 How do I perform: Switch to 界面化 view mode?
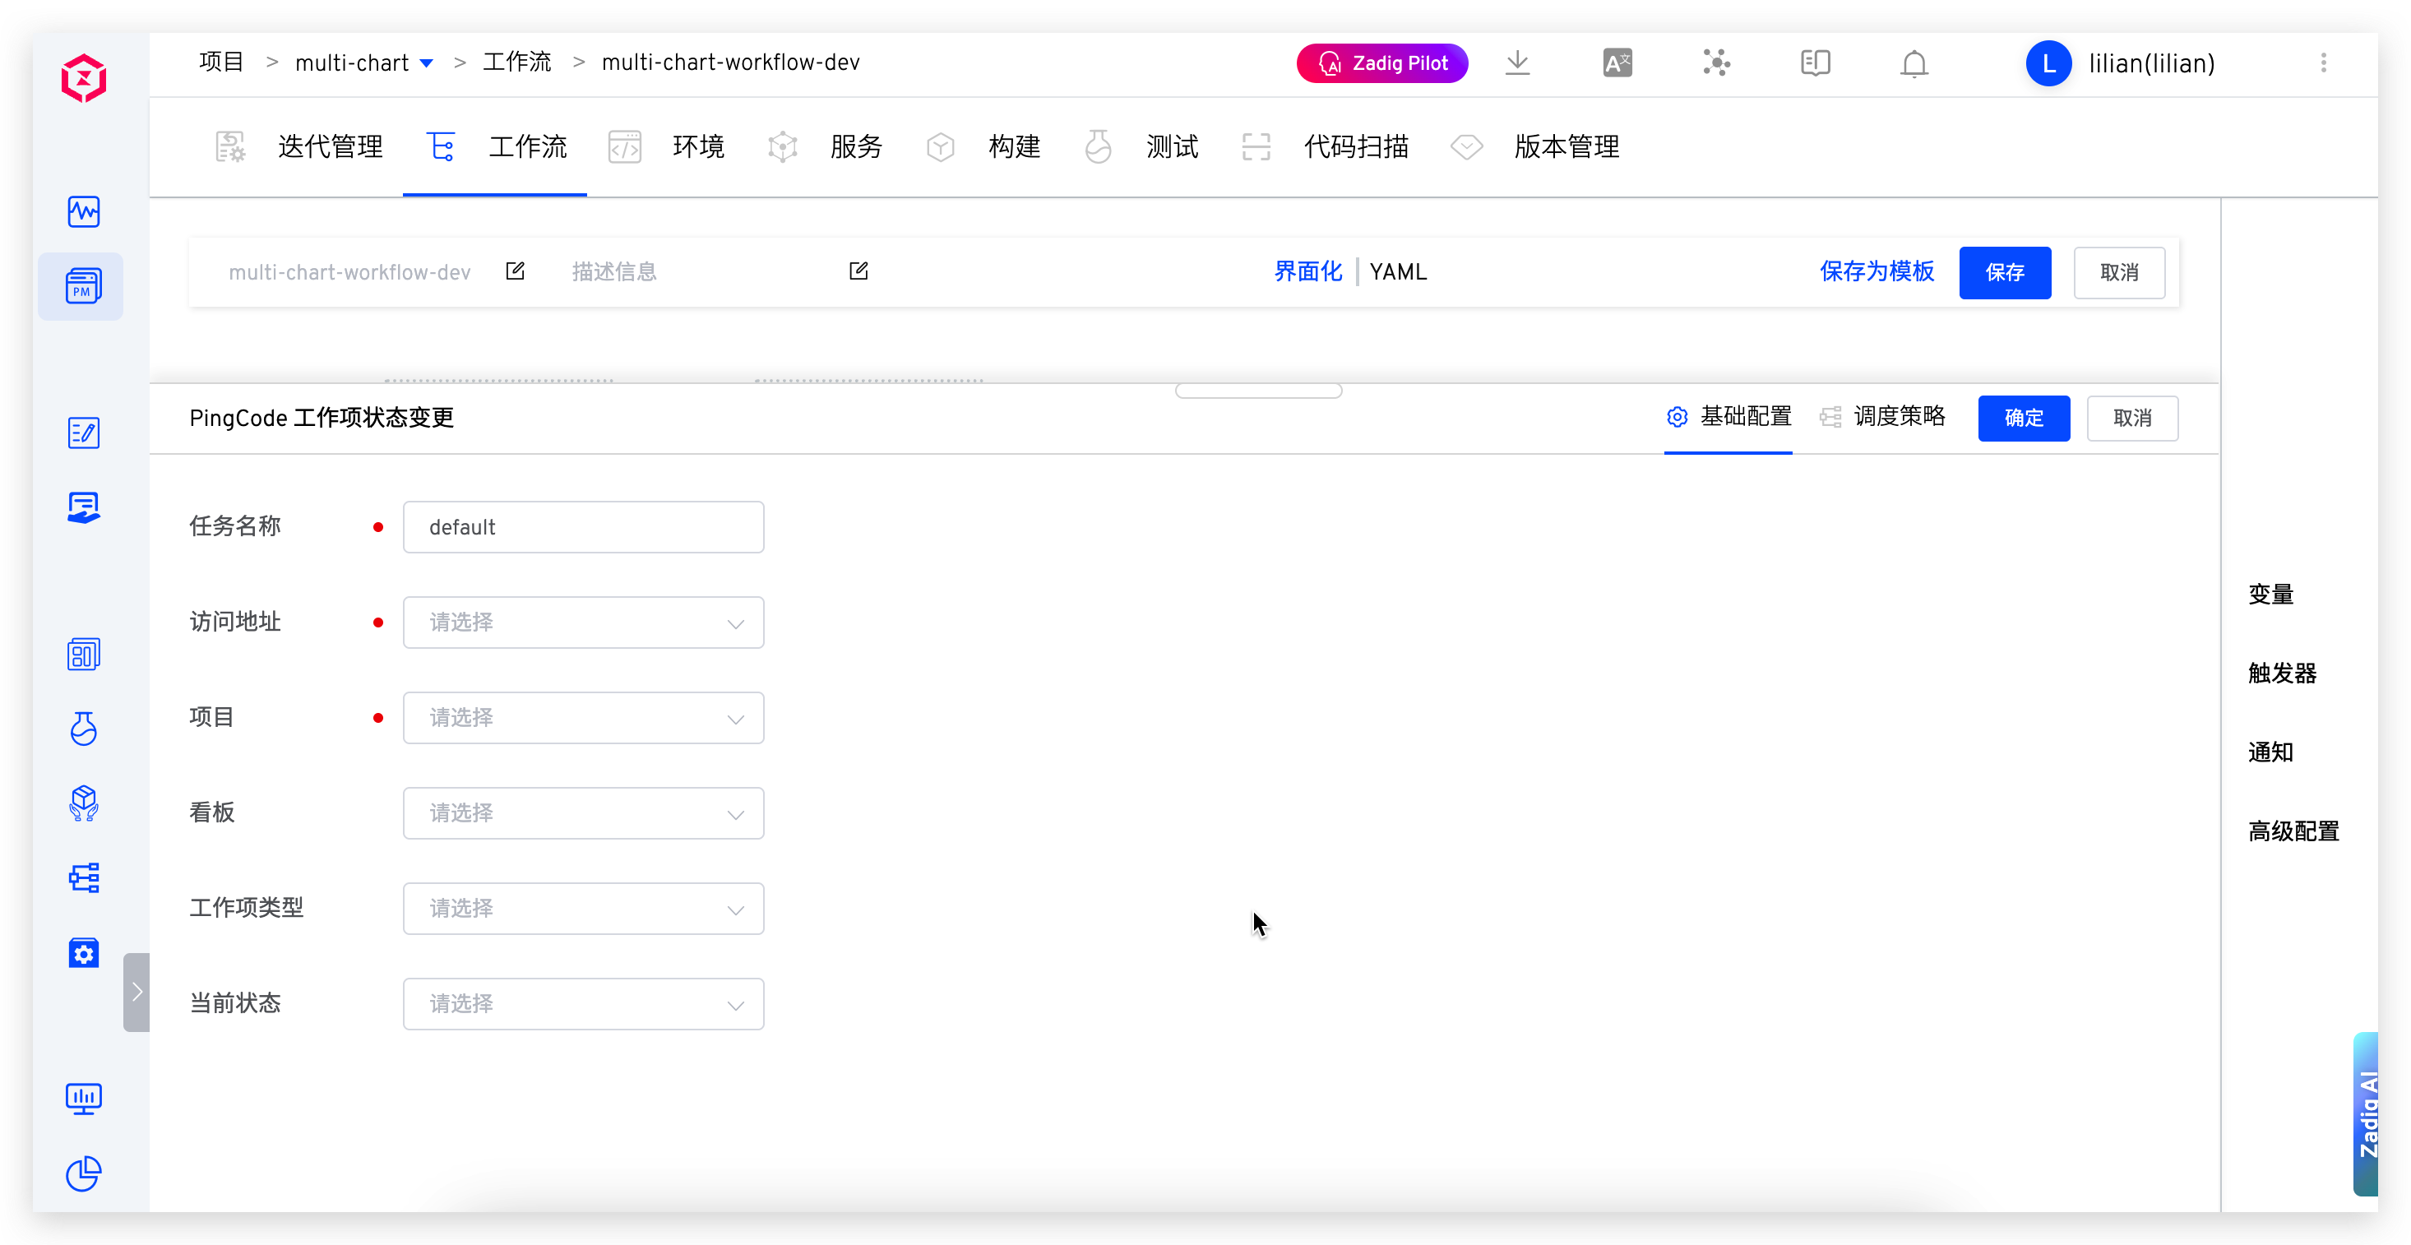(1307, 271)
